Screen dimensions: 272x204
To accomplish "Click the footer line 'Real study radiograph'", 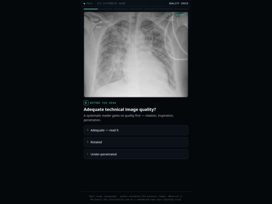I will point(136,196).
